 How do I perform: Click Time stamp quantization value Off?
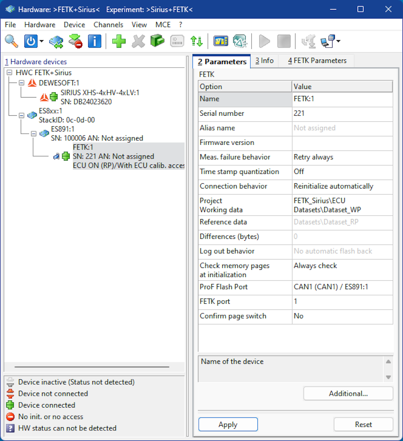[x=342, y=172]
